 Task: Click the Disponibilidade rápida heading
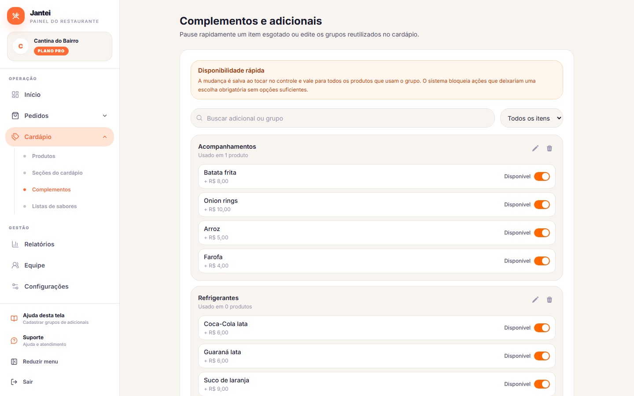click(231, 70)
